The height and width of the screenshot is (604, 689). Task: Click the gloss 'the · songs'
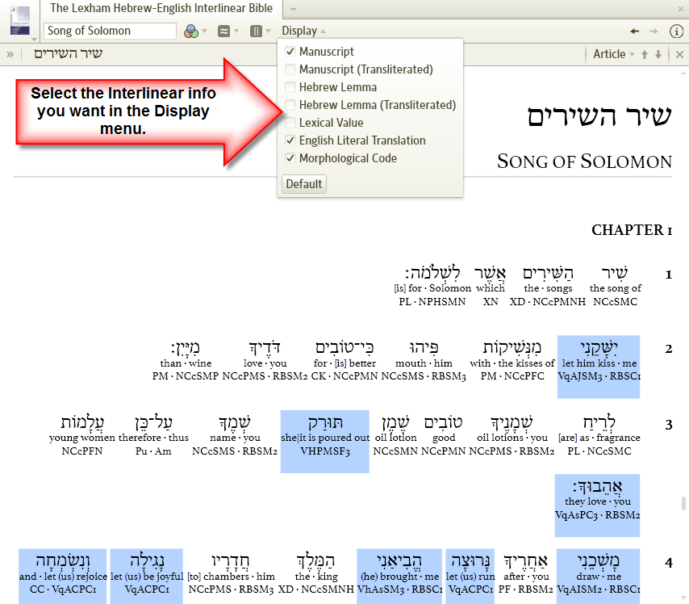point(548,288)
